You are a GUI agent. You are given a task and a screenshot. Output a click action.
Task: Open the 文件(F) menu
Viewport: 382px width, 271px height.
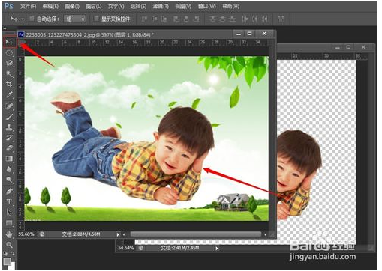[x=29, y=6]
